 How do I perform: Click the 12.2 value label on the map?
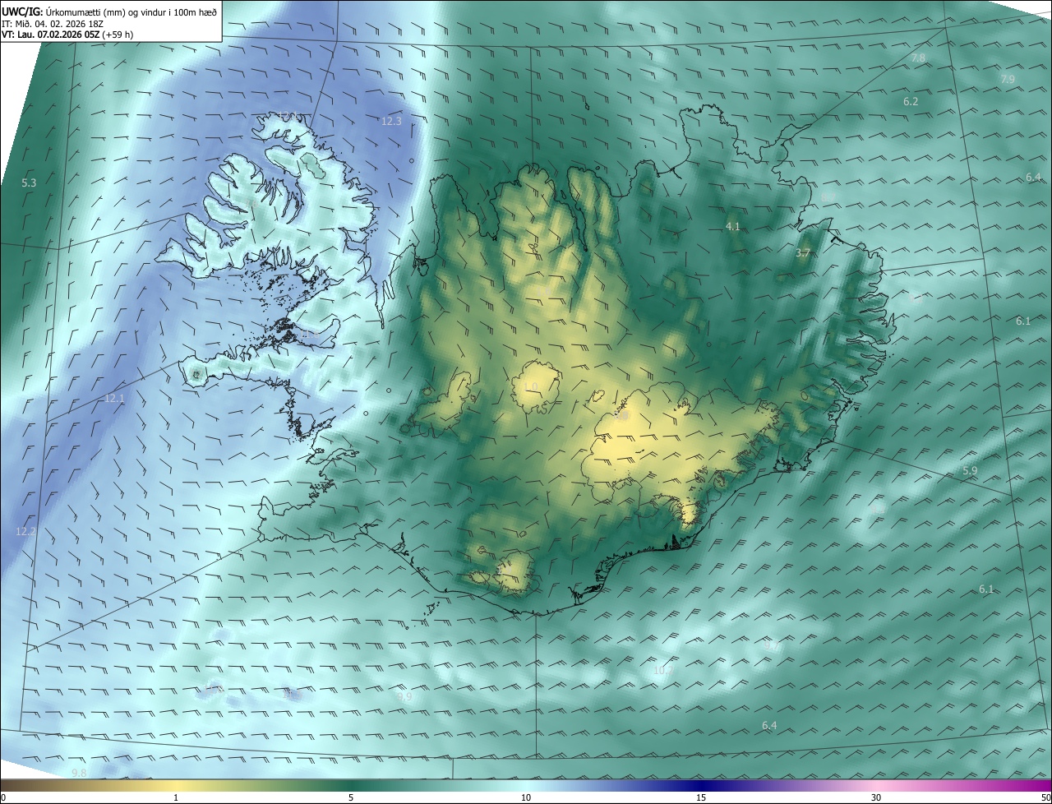[25, 532]
